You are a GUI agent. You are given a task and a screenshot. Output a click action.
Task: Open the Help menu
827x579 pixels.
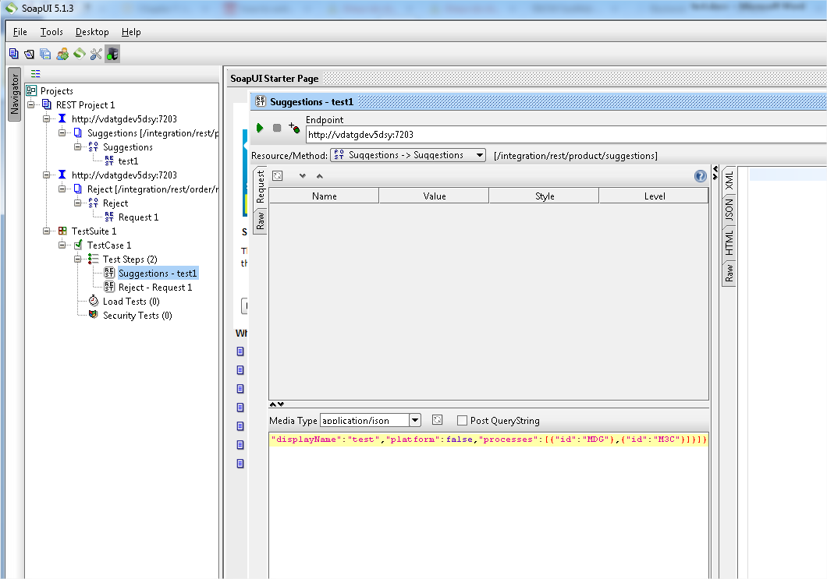tap(131, 32)
